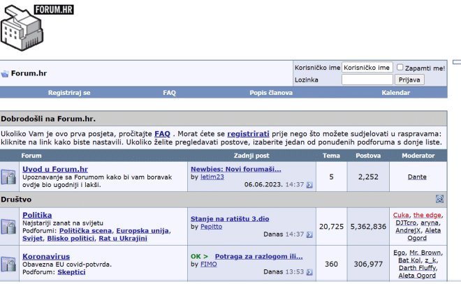Open moderator Dante's profile
Viewport: 461px width, 284px height.
pos(417,177)
